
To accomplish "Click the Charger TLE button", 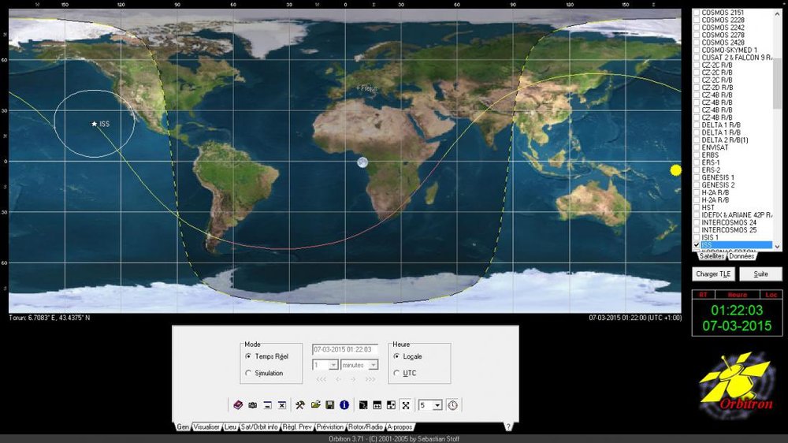I will pyautogui.click(x=714, y=274).
